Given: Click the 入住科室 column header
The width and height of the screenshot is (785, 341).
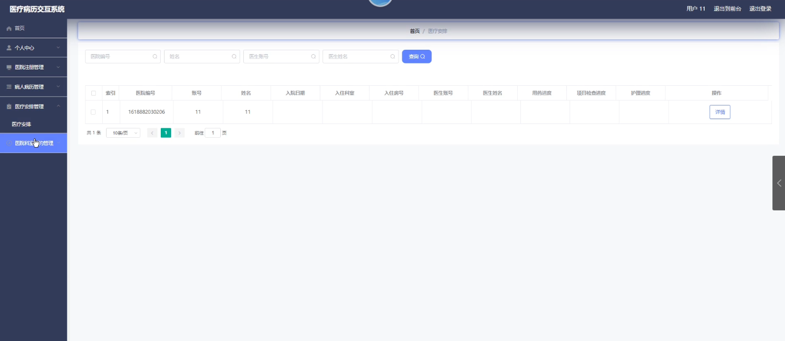Looking at the screenshot, I should coord(344,93).
